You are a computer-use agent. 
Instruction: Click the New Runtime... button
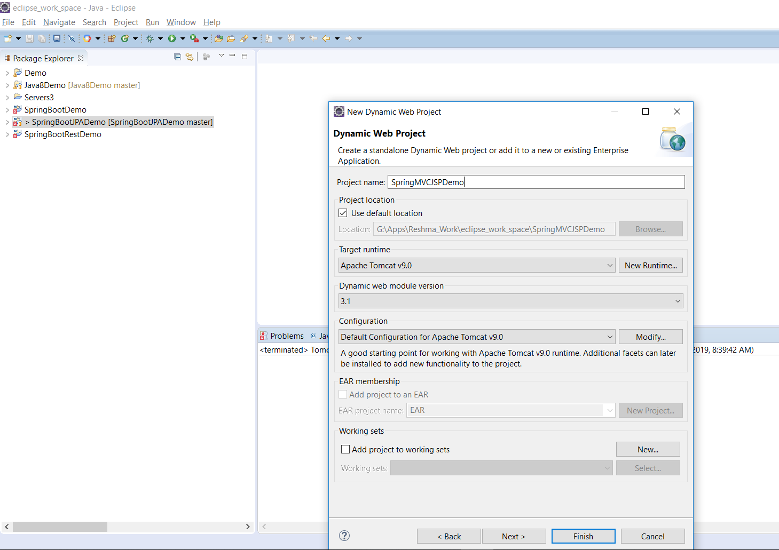click(650, 265)
